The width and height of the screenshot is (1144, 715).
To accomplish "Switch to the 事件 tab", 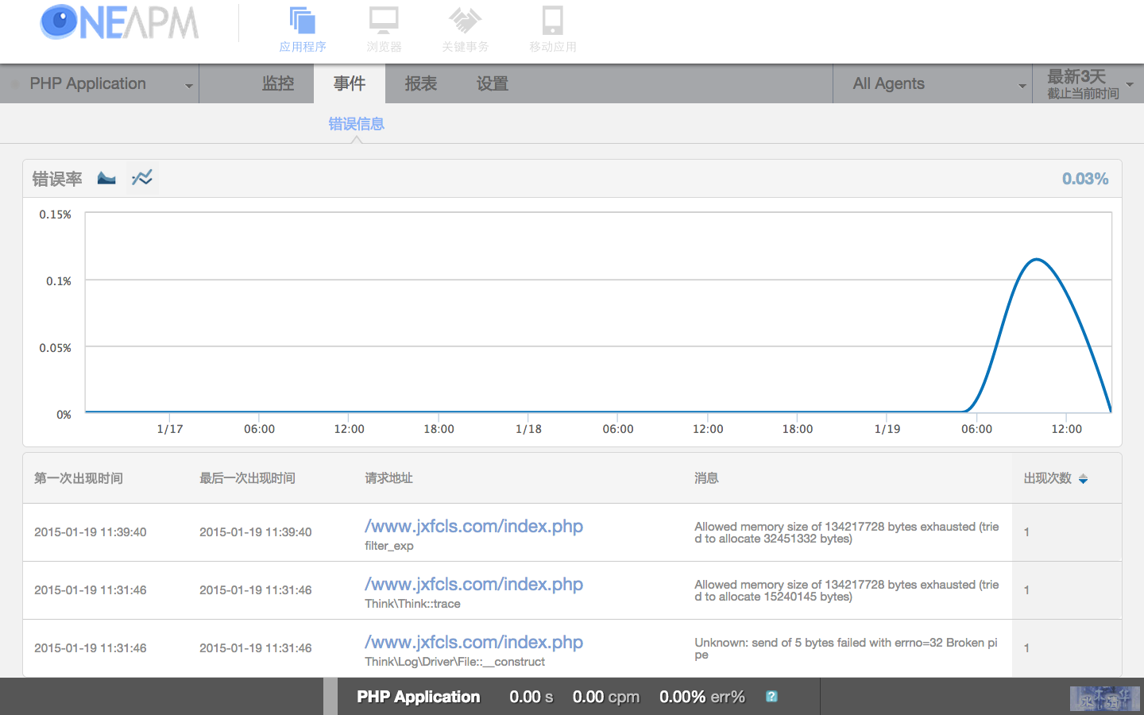I will pyautogui.click(x=350, y=83).
